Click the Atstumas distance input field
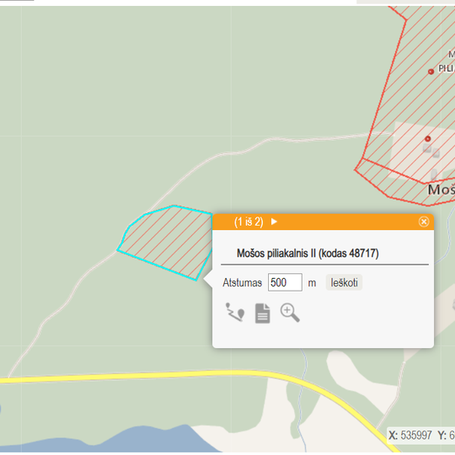 click(x=285, y=282)
